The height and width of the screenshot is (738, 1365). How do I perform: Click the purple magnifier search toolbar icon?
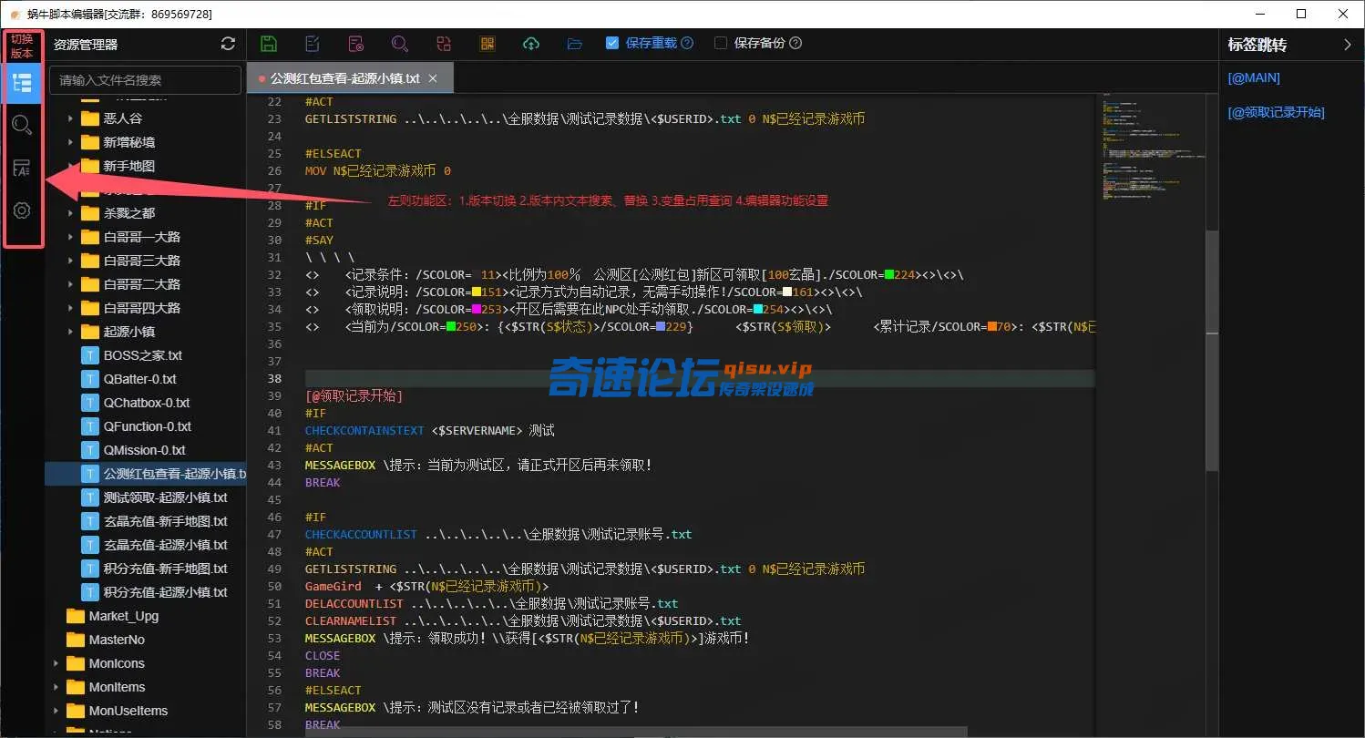point(399,44)
